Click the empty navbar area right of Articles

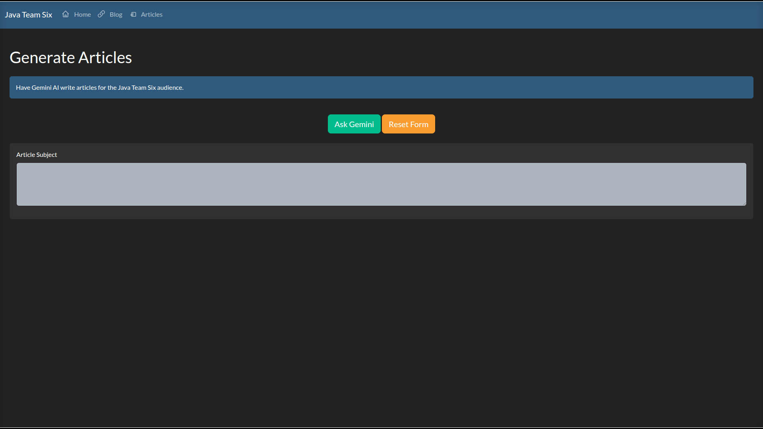coord(437,15)
